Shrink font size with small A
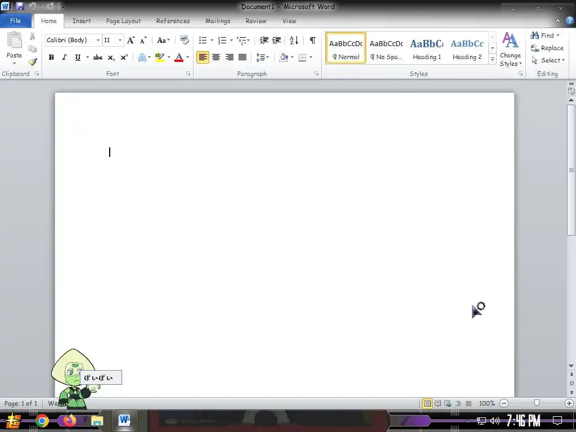Viewport: 576px width, 432px height. (x=143, y=40)
